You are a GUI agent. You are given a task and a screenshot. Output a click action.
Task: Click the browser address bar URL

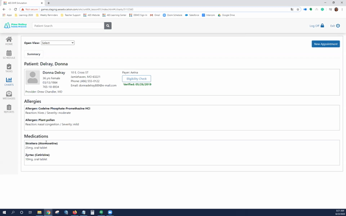tap(87, 9)
